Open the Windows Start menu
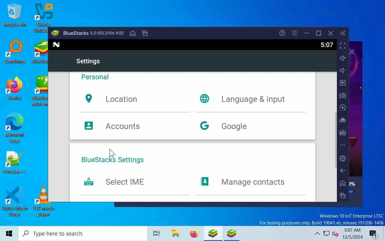 pyautogui.click(x=9, y=233)
